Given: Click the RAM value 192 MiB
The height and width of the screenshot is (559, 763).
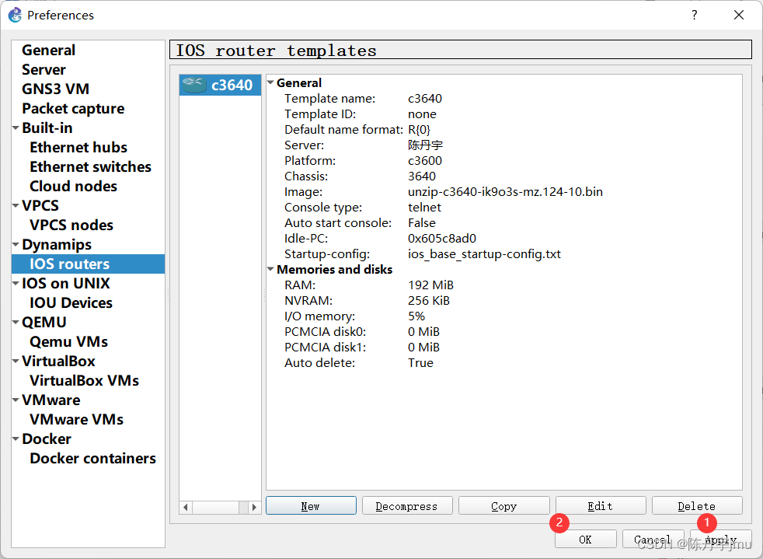Looking at the screenshot, I should coord(430,285).
